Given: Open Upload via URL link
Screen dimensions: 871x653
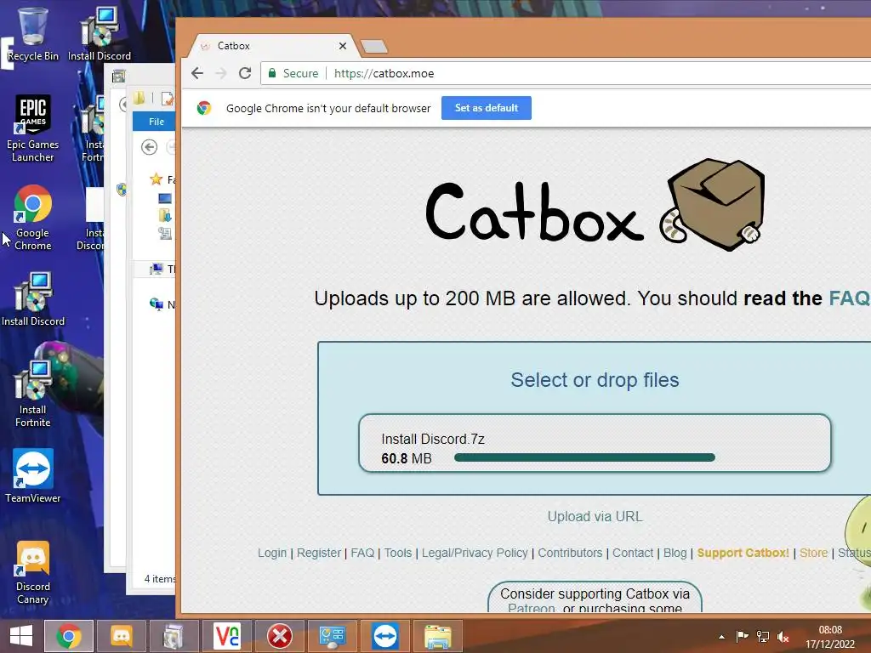Looking at the screenshot, I should pos(595,516).
